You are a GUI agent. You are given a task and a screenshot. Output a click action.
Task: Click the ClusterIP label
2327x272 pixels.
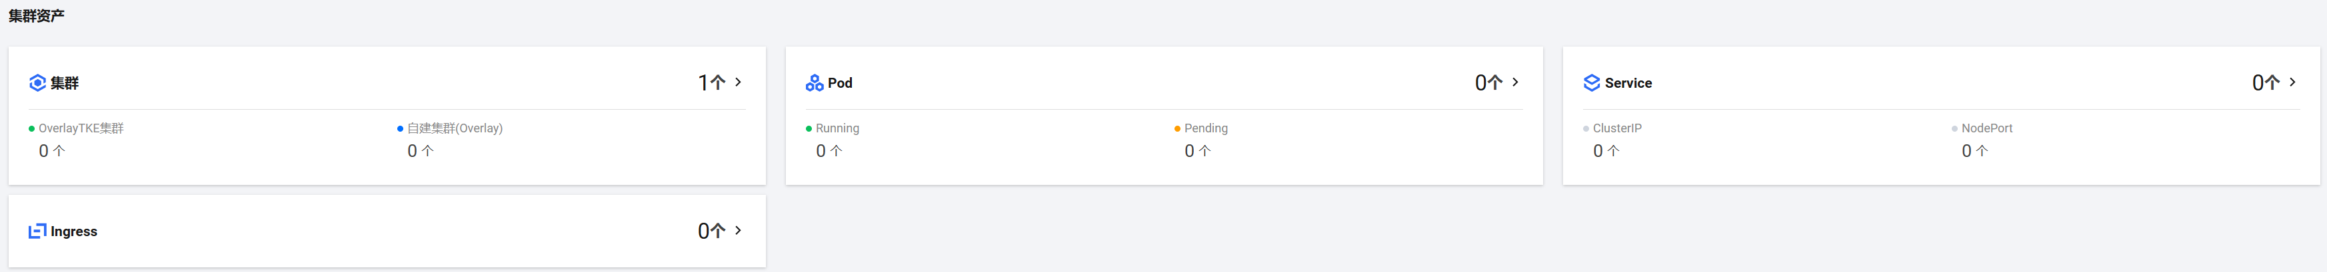pos(1617,129)
